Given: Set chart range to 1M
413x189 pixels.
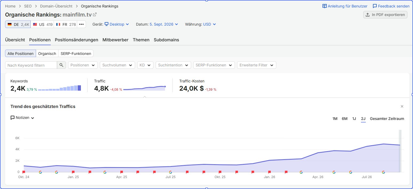Looking at the screenshot, I should pyautogui.click(x=335, y=119).
